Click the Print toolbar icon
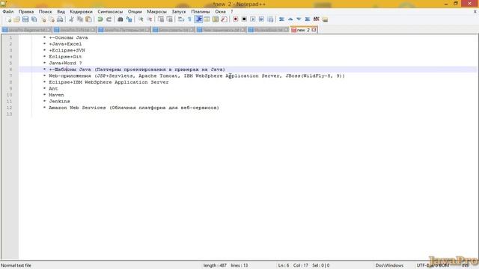This screenshot has height=269, width=479. (60, 19)
